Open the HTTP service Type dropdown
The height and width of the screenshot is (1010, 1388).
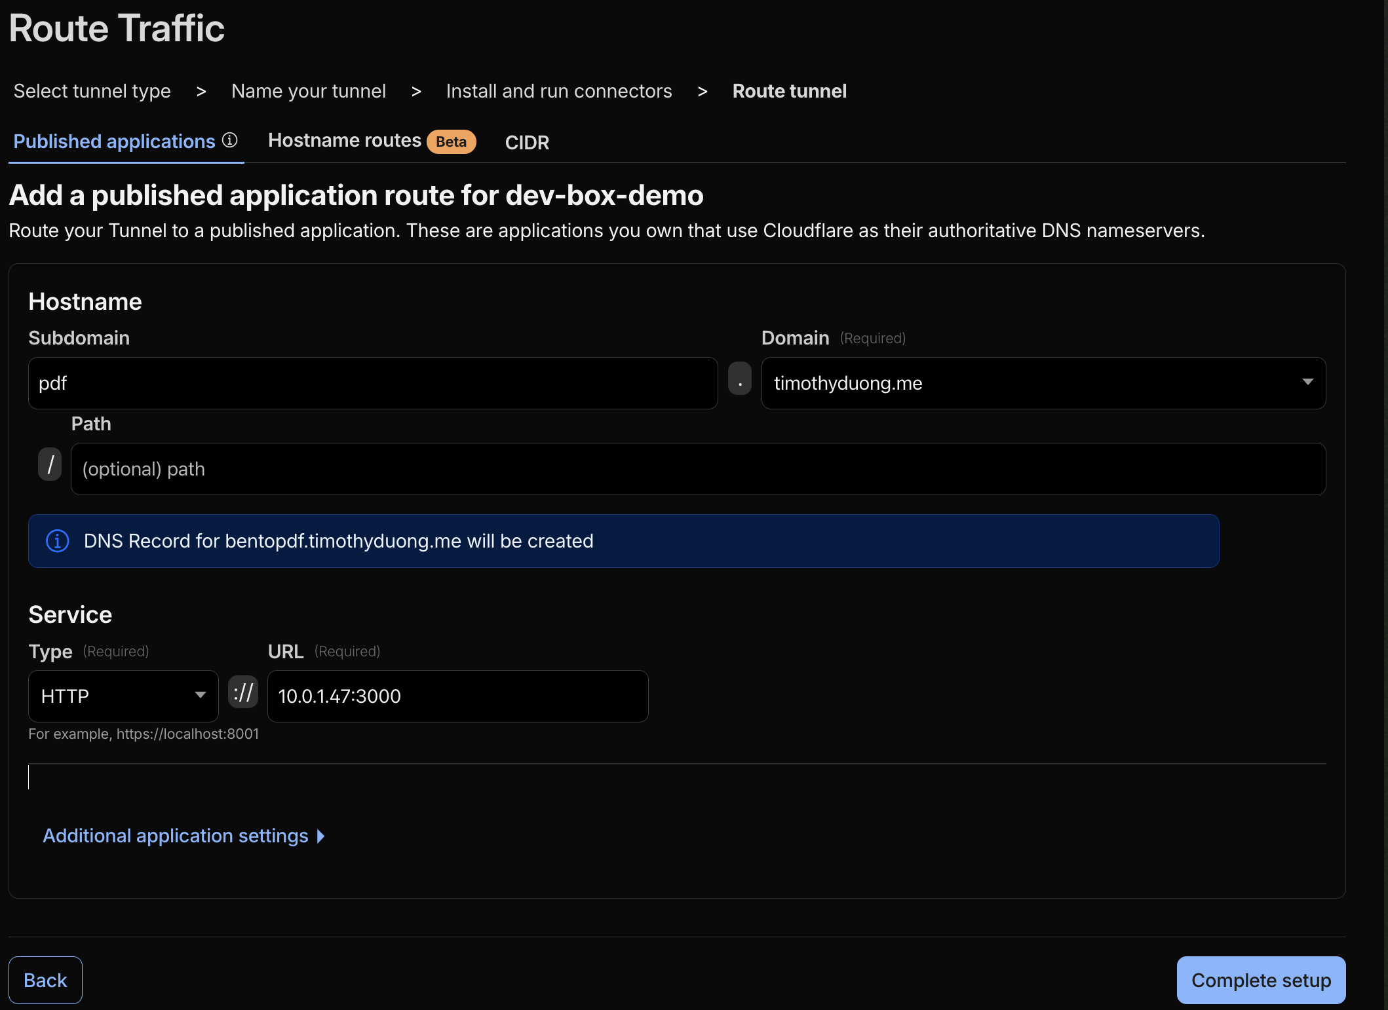click(123, 696)
